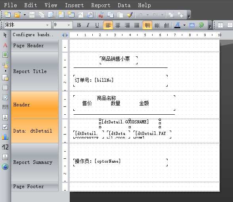Open the File menu
Image resolution: width=233 pixels, height=202 pixels.
(x=10, y=5)
